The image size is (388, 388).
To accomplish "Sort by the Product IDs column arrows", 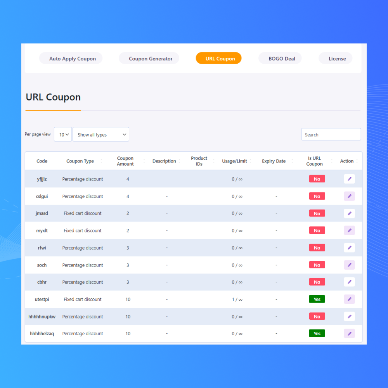I will (x=214, y=161).
